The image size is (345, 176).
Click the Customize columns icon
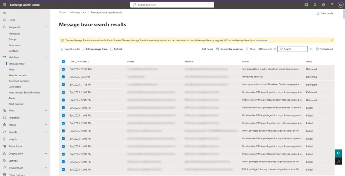pyautogui.click(x=218, y=49)
